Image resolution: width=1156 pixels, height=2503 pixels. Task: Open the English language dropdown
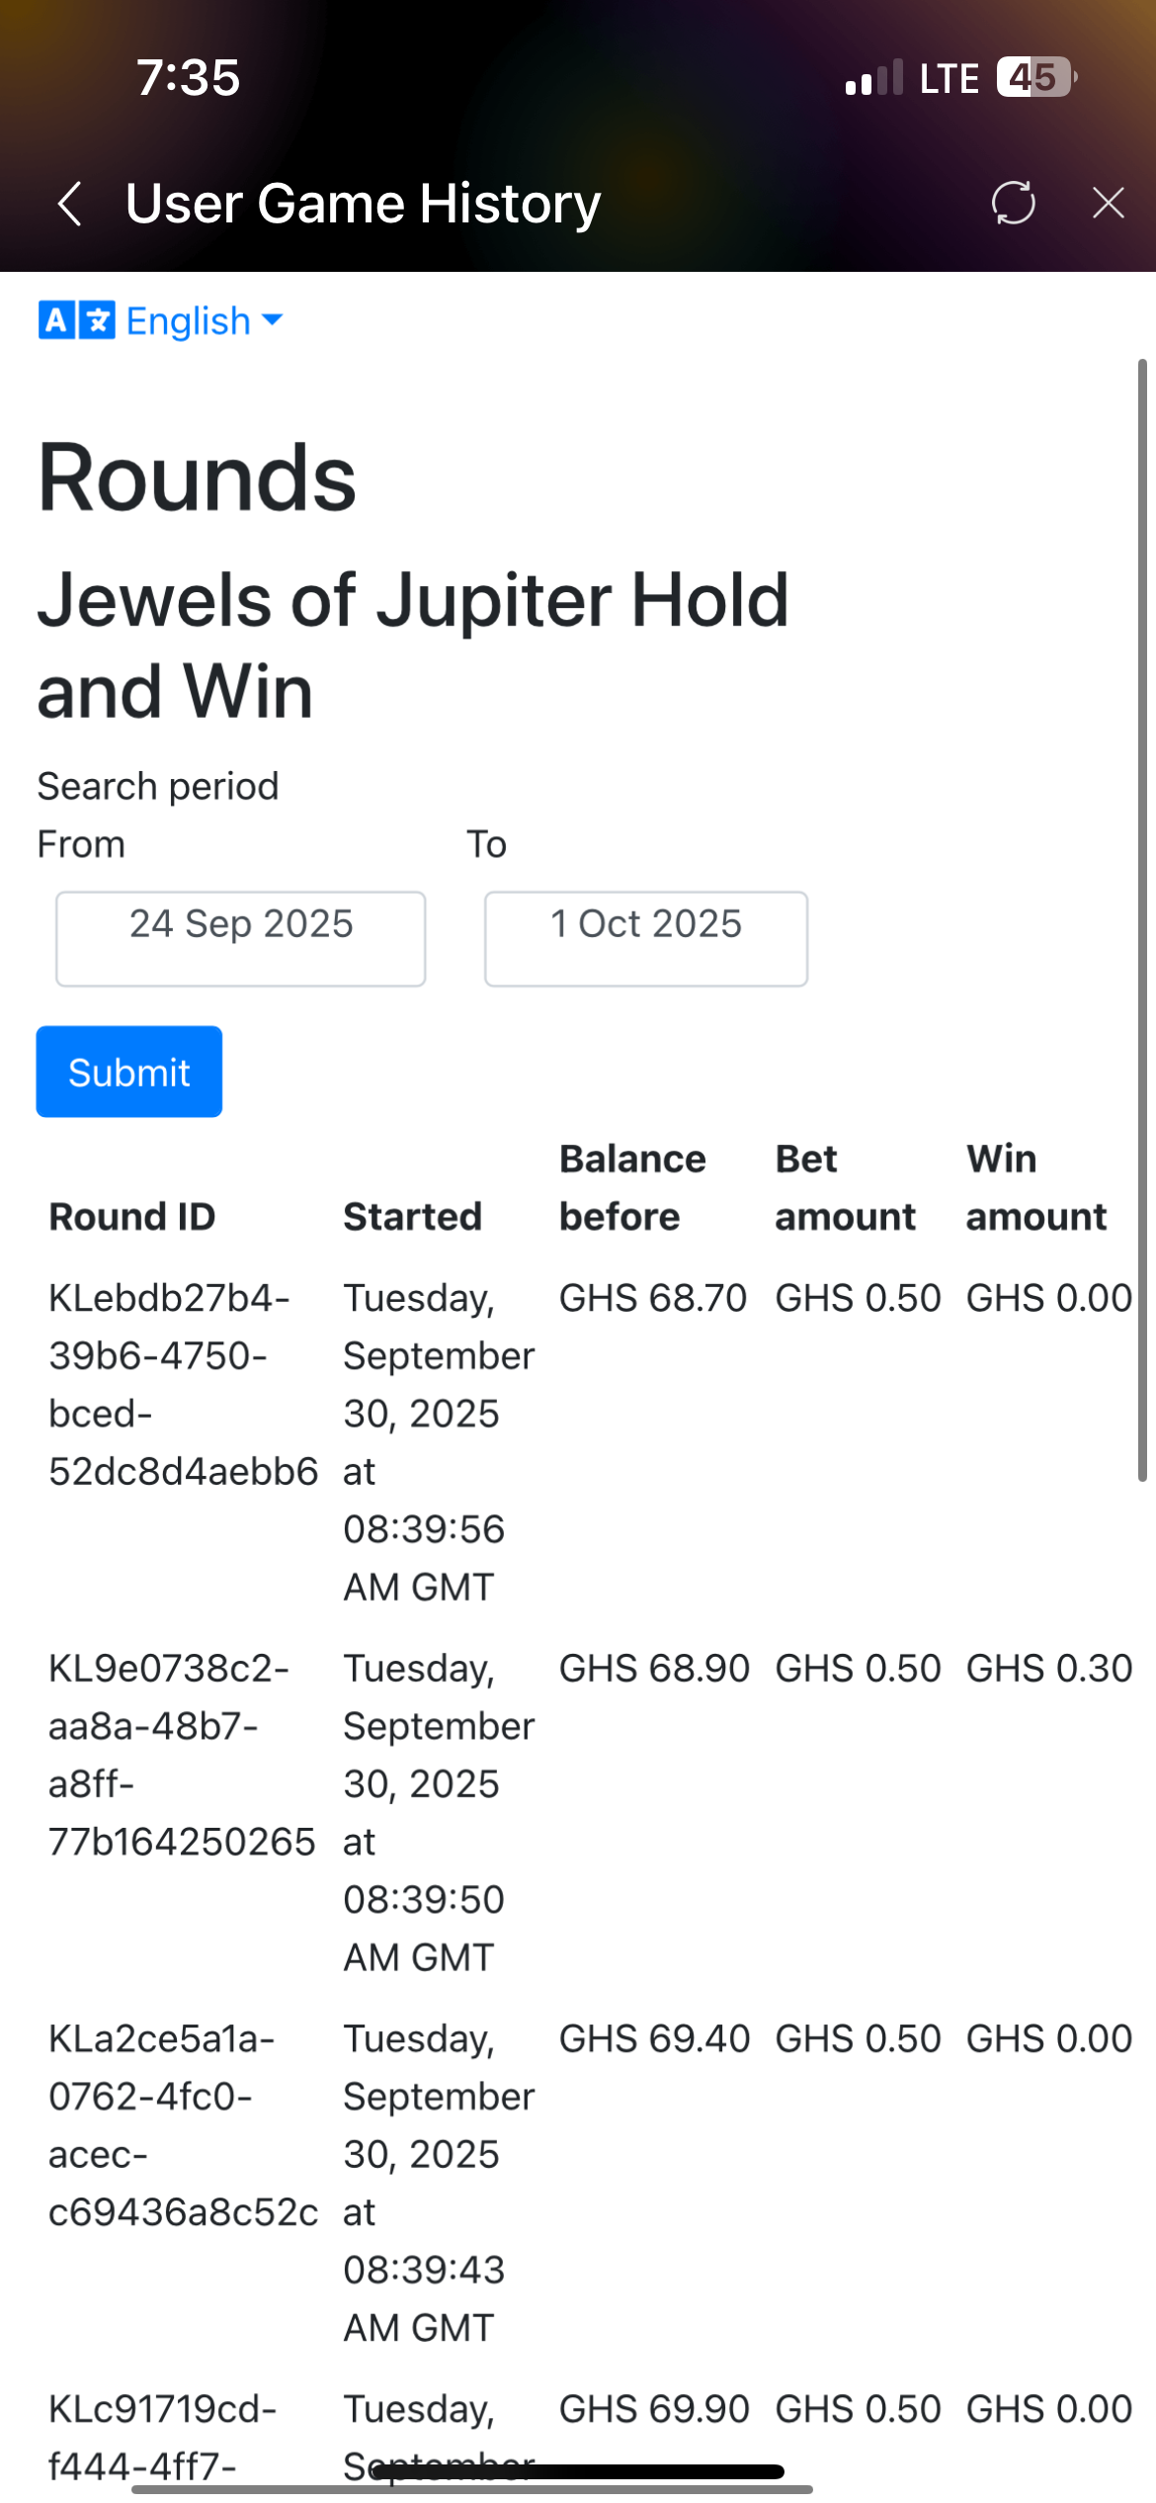[188, 321]
